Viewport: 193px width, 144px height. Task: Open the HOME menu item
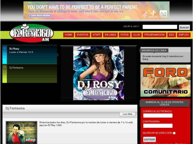(x=68, y=35)
